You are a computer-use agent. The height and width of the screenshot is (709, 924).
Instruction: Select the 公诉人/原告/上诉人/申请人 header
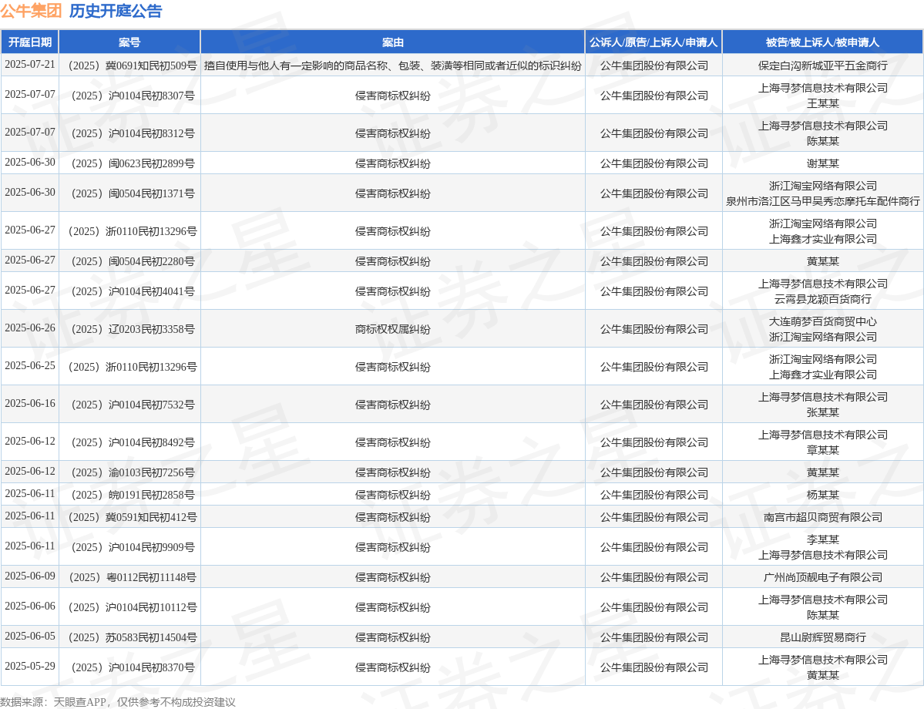point(654,42)
